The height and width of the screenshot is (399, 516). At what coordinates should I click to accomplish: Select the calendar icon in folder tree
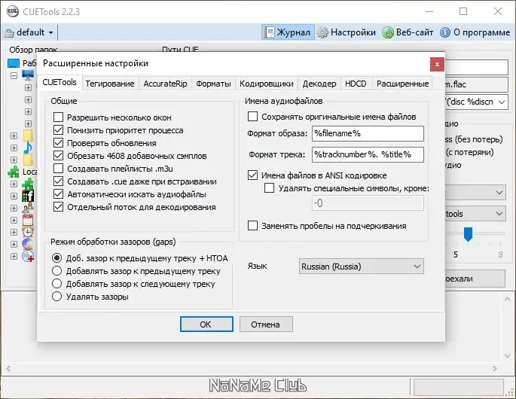(x=28, y=220)
